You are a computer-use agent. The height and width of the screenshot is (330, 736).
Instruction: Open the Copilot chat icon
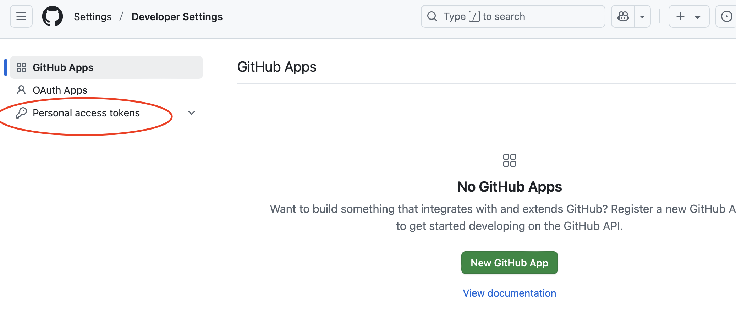(623, 16)
